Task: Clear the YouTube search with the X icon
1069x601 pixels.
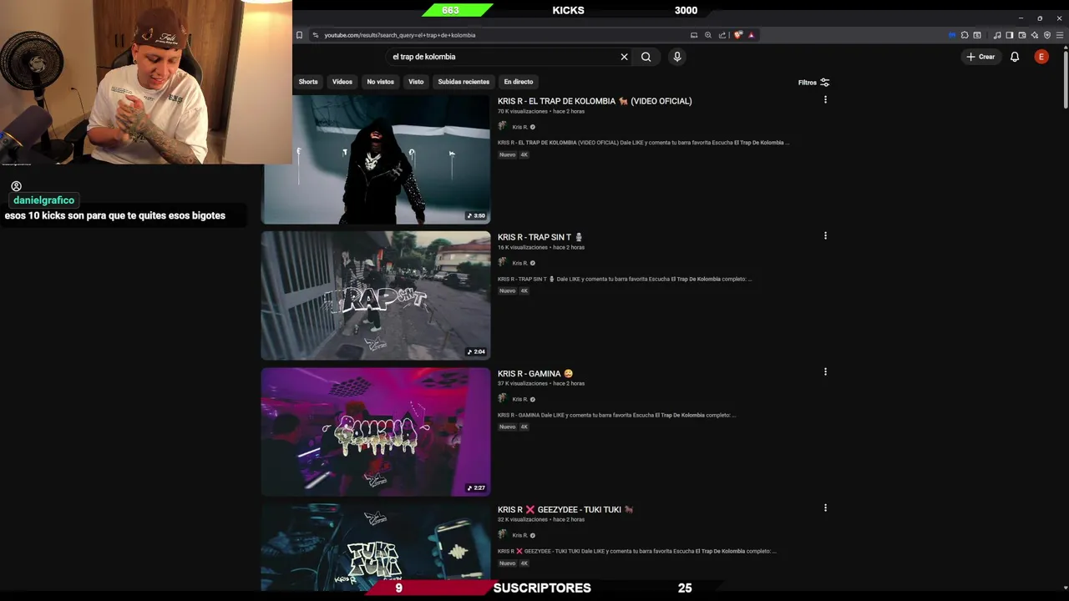Action: pyautogui.click(x=624, y=57)
